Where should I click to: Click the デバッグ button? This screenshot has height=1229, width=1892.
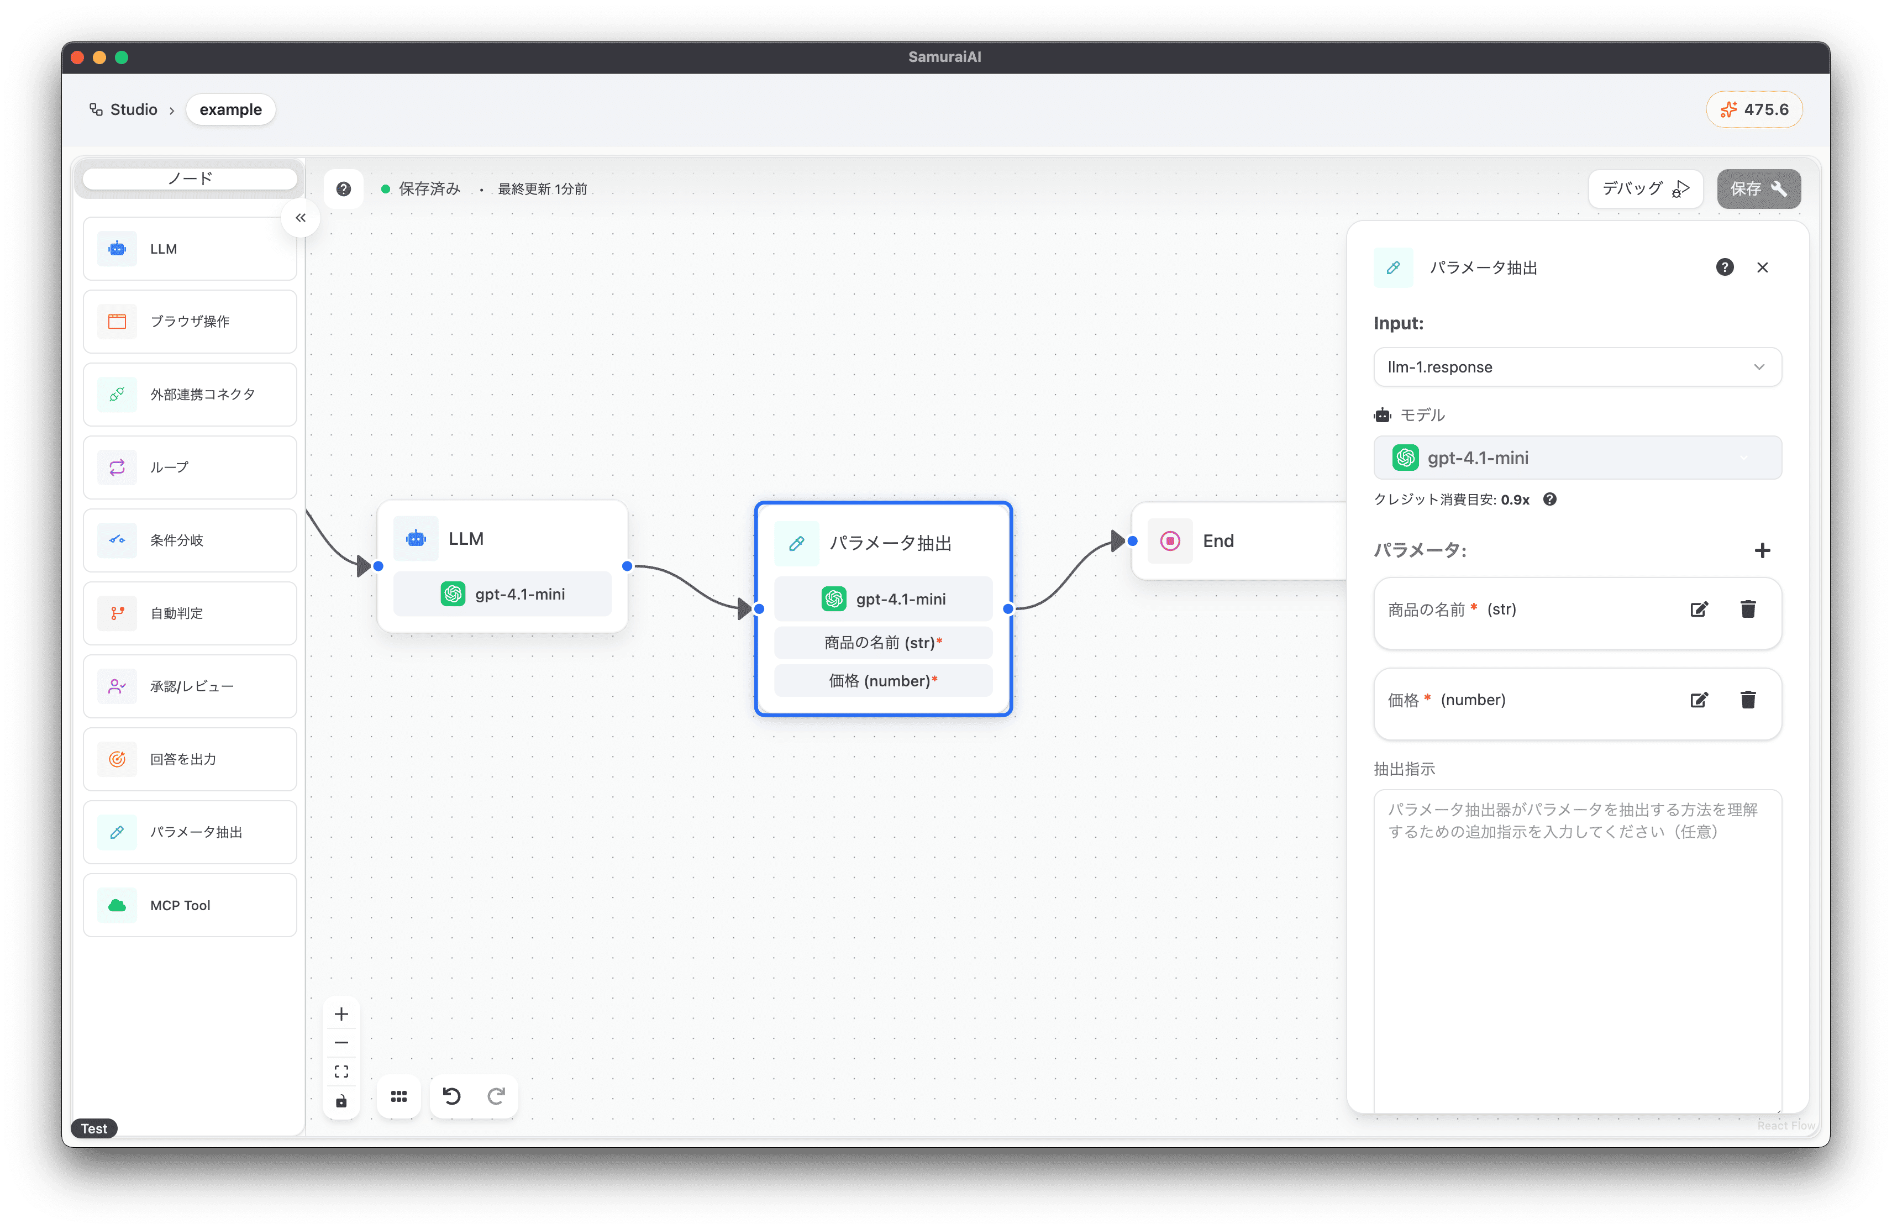[1645, 188]
